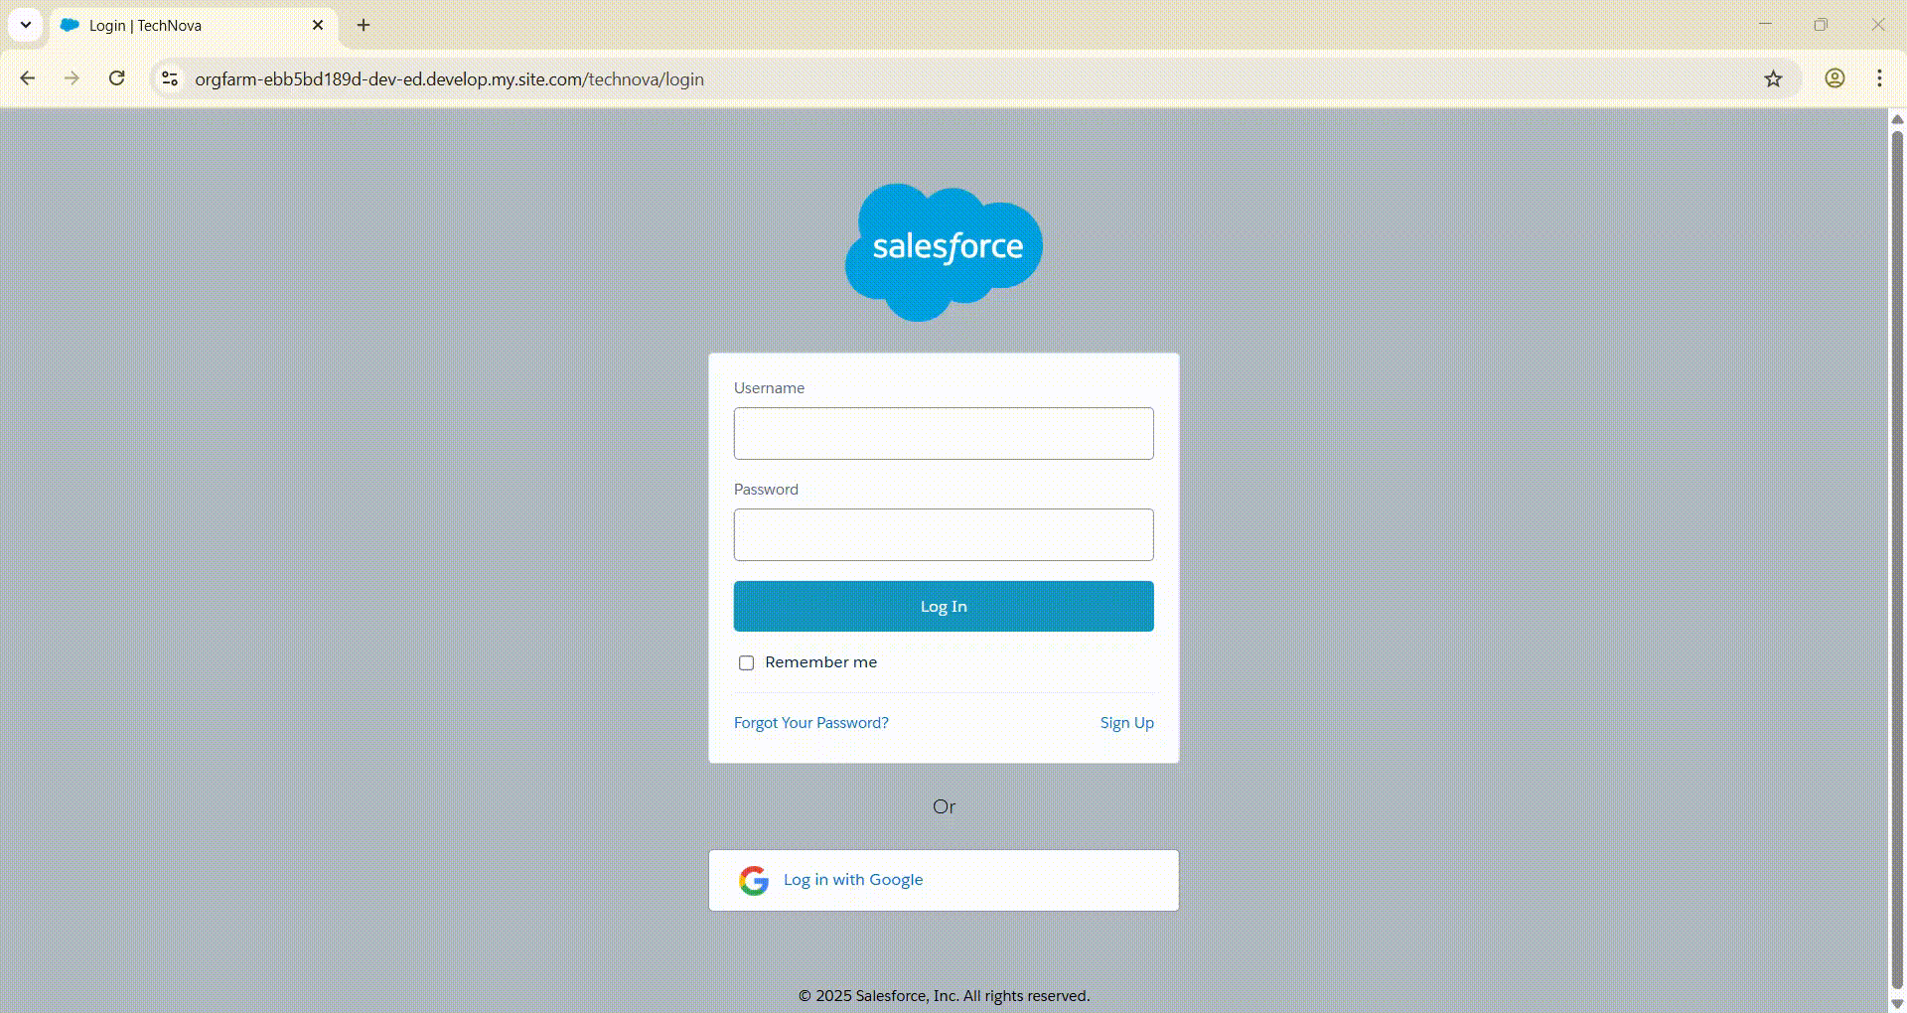This screenshot has height=1013, width=1907.
Task: Focus the Username input field
Action: 944,434
